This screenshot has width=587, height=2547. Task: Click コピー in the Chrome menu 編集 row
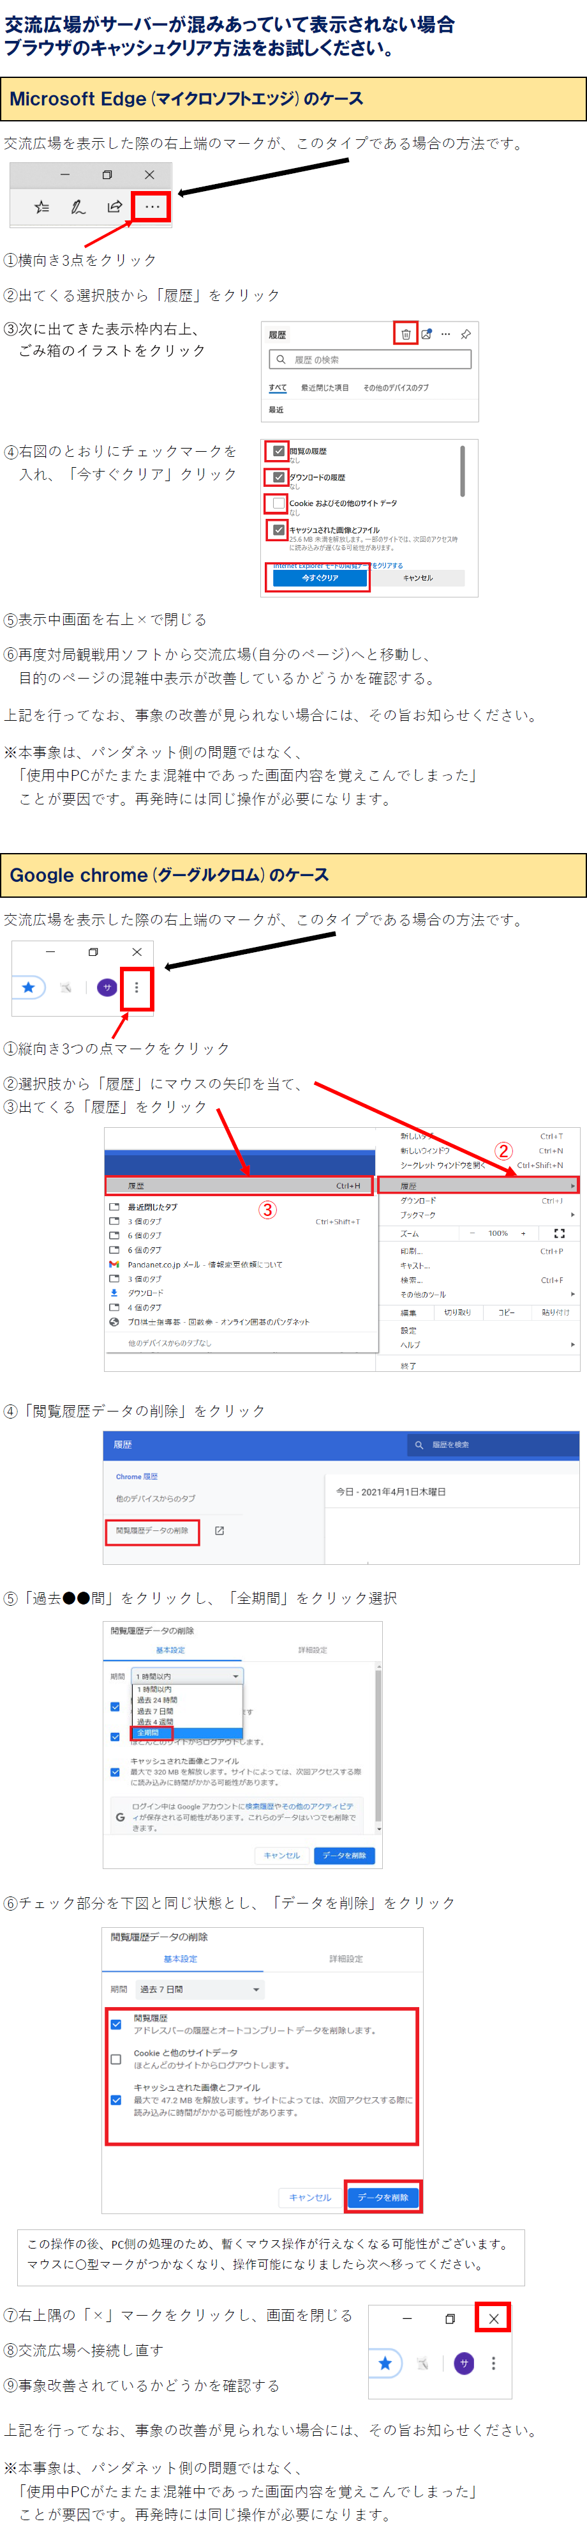coord(506,1313)
